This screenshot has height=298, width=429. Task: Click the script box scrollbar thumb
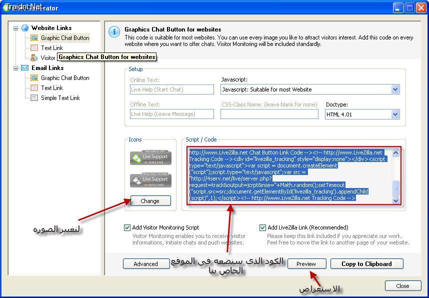[395, 188]
